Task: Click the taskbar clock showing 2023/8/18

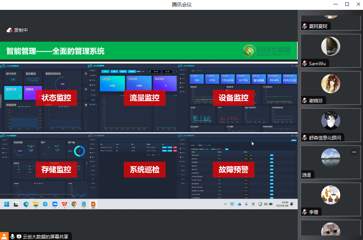Action: [285, 204]
